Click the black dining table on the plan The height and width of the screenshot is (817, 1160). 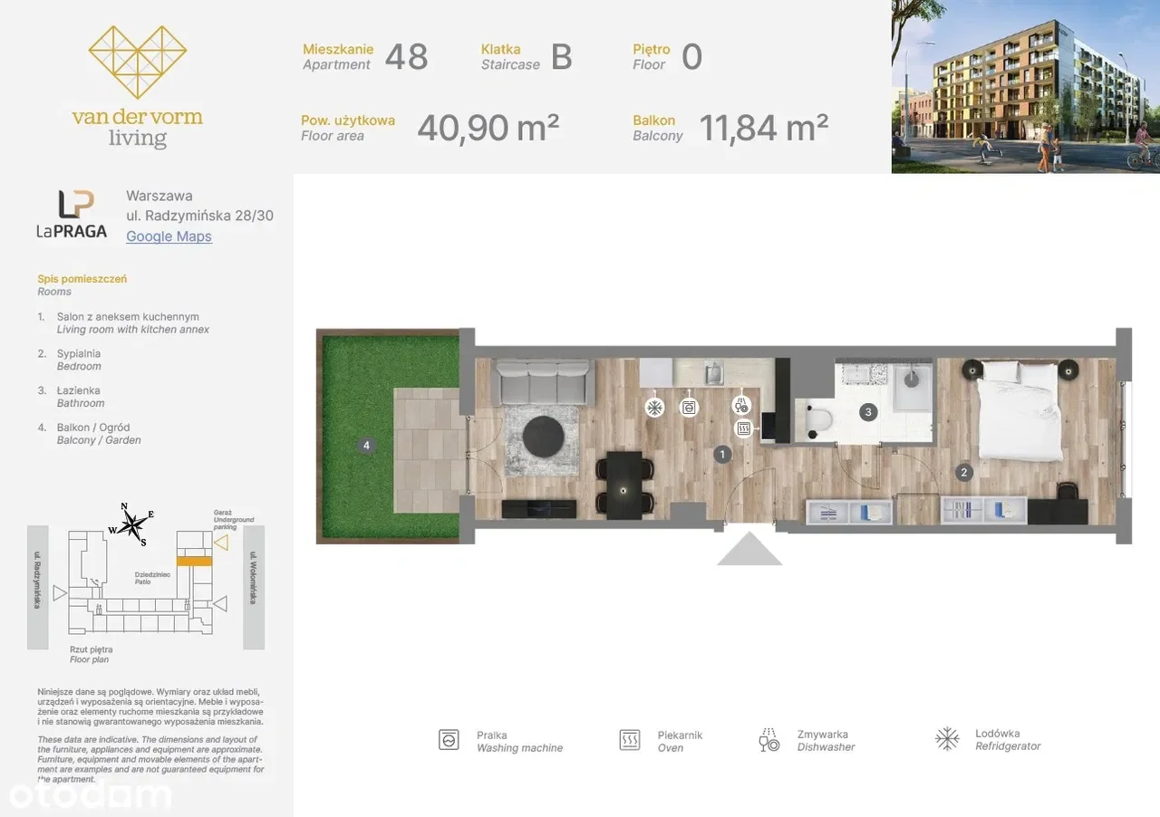pos(623,485)
